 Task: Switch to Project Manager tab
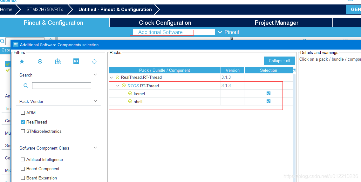[276, 23]
